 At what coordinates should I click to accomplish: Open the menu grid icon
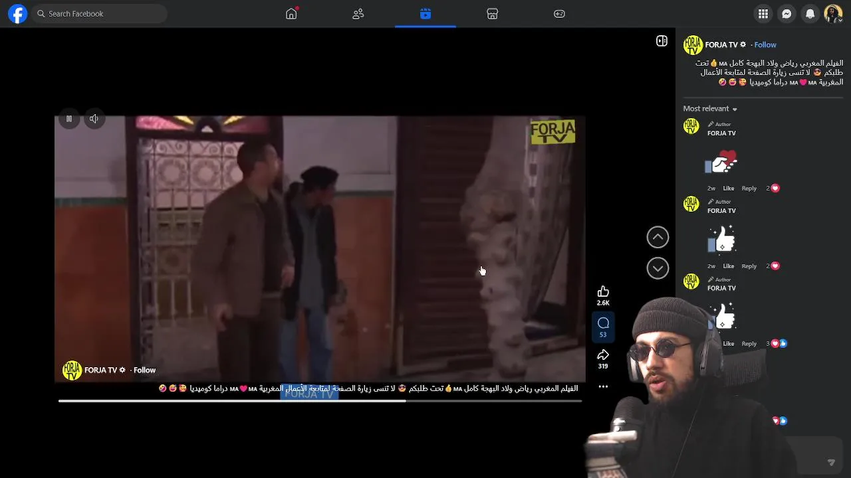click(x=763, y=14)
